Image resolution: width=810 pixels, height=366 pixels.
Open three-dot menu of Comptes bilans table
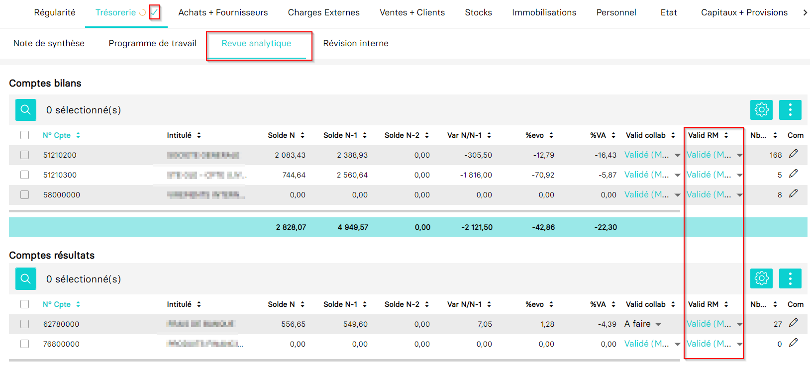click(x=790, y=109)
